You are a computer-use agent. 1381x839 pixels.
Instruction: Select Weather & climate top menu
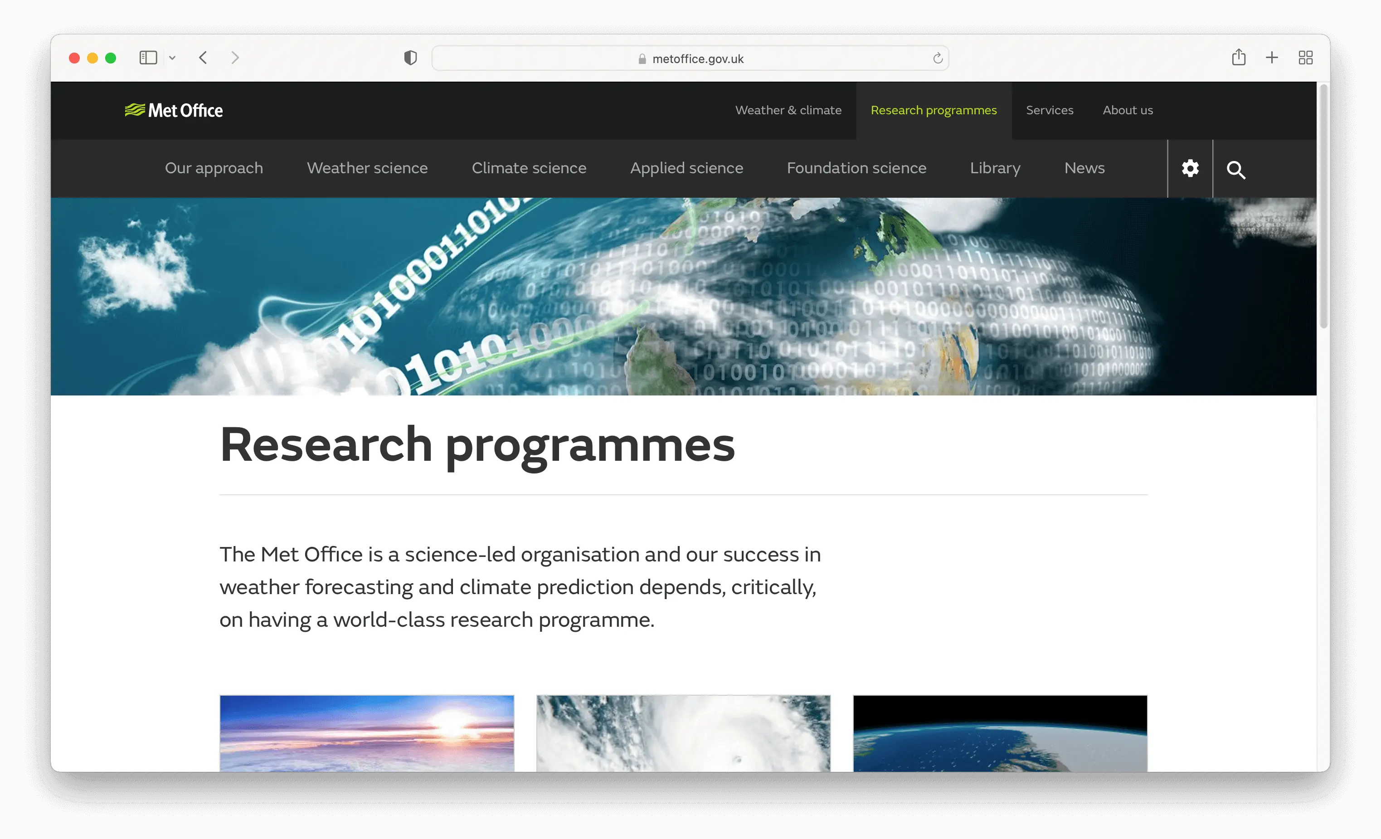pyautogui.click(x=788, y=110)
